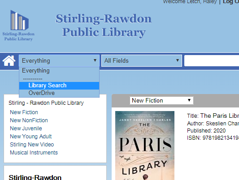
Task: Choose Library Search from the dropdown list
Action: click(x=59, y=86)
